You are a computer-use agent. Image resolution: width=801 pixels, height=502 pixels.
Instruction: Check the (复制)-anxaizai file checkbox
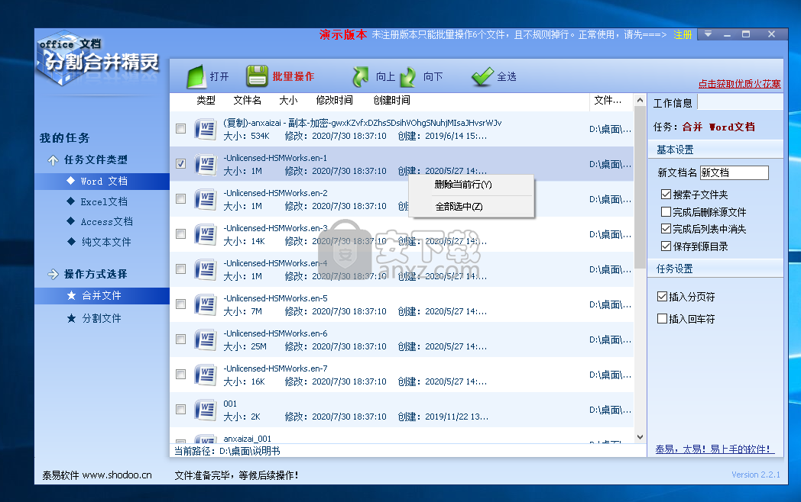point(180,129)
